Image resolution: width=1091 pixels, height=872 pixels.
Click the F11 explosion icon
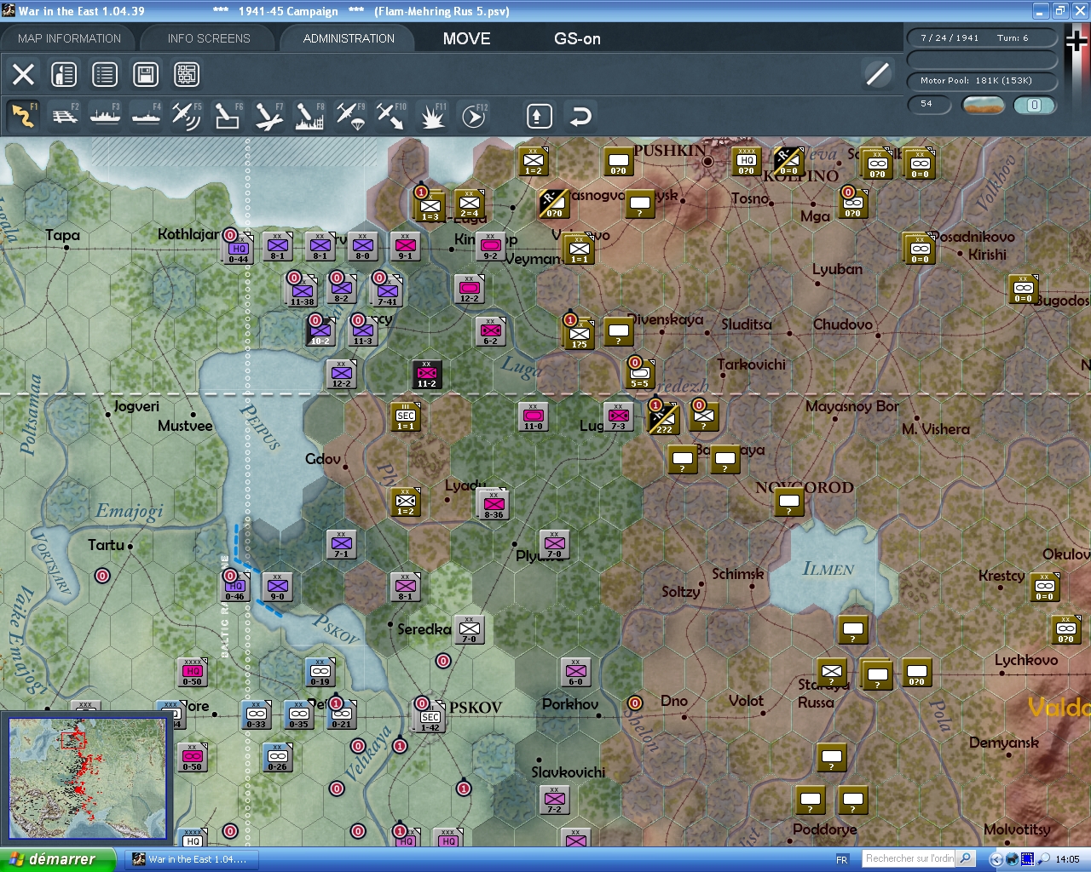point(432,116)
